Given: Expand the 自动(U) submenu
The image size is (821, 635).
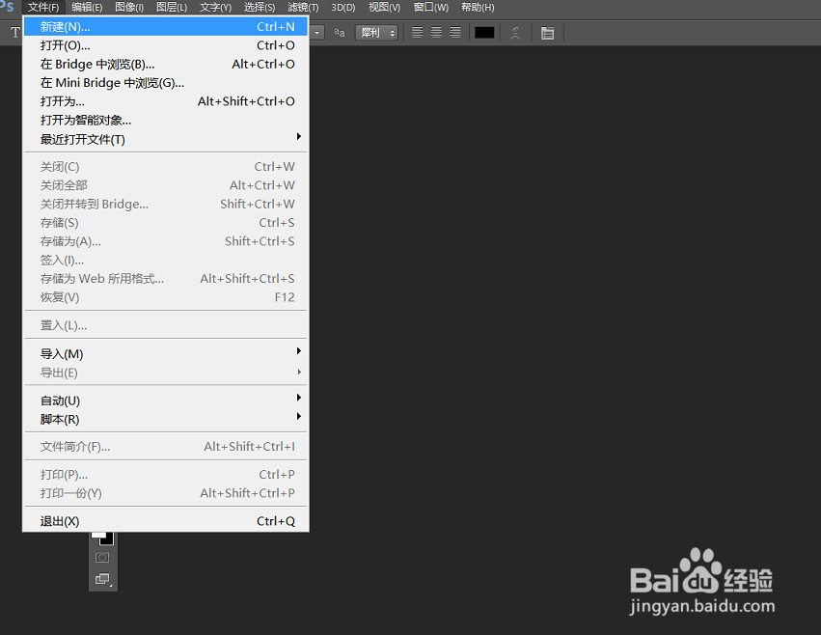Looking at the screenshot, I should pyautogui.click(x=164, y=400).
